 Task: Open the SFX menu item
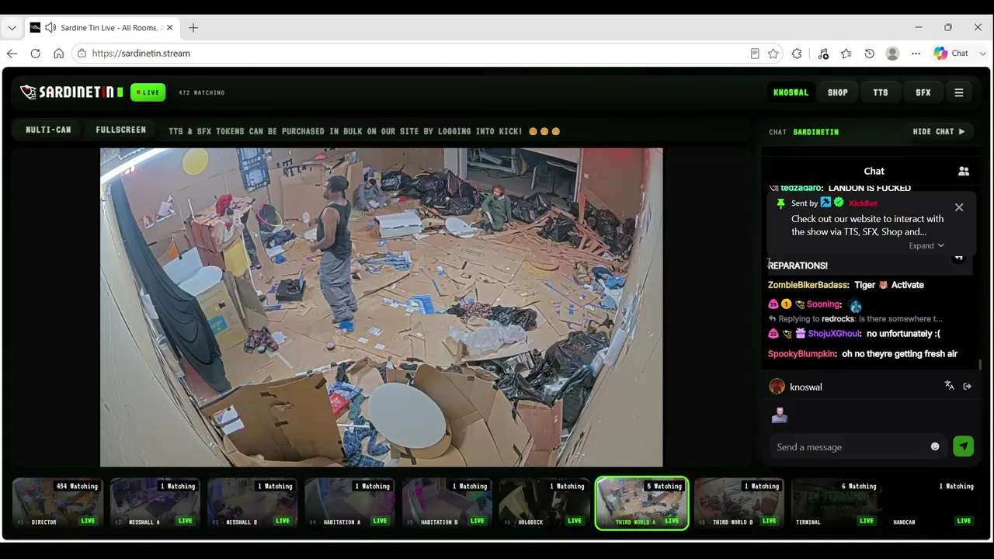tap(923, 92)
